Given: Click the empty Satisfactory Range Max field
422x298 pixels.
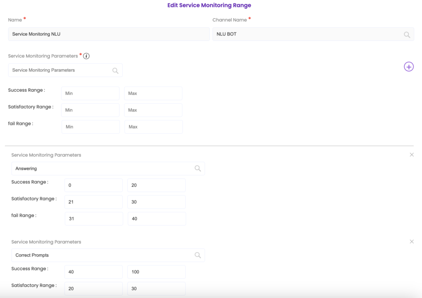Looking at the screenshot, I should click(153, 110).
